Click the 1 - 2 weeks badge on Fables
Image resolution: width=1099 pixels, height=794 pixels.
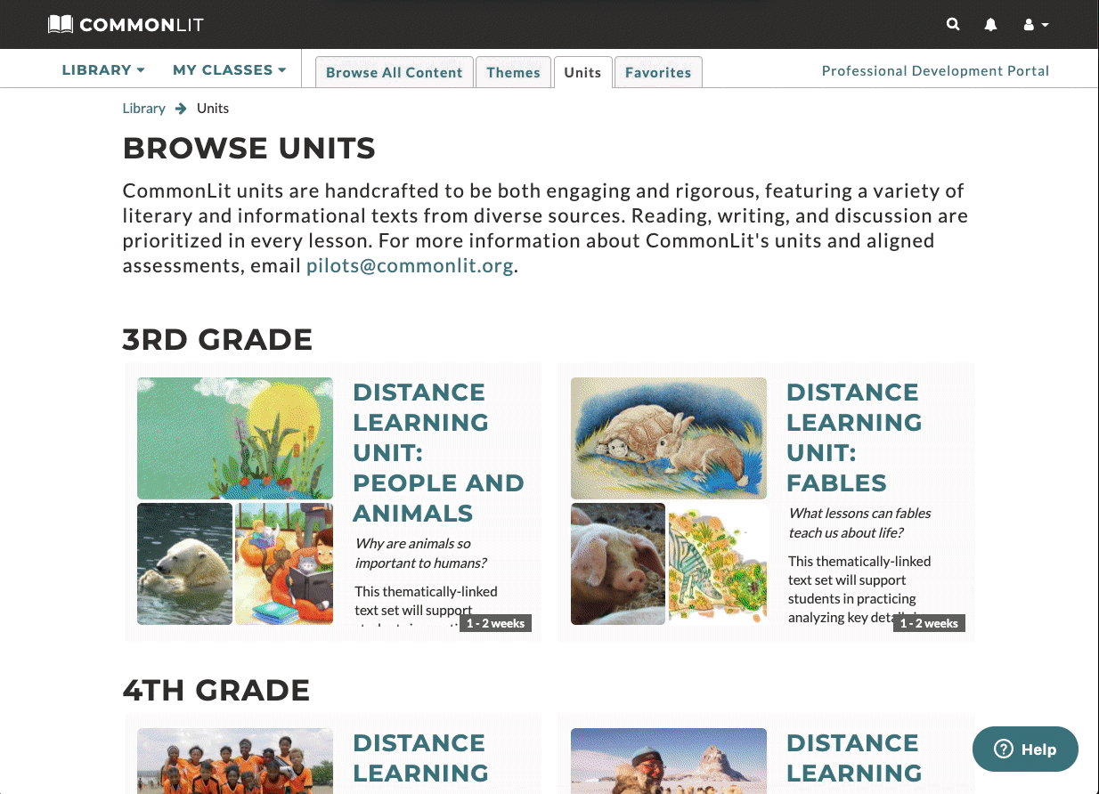(x=929, y=623)
